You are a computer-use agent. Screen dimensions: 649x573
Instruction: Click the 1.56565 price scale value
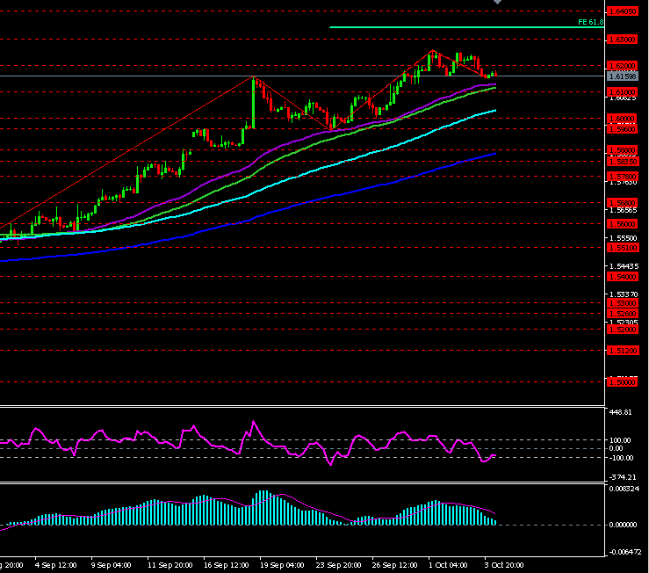(624, 210)
